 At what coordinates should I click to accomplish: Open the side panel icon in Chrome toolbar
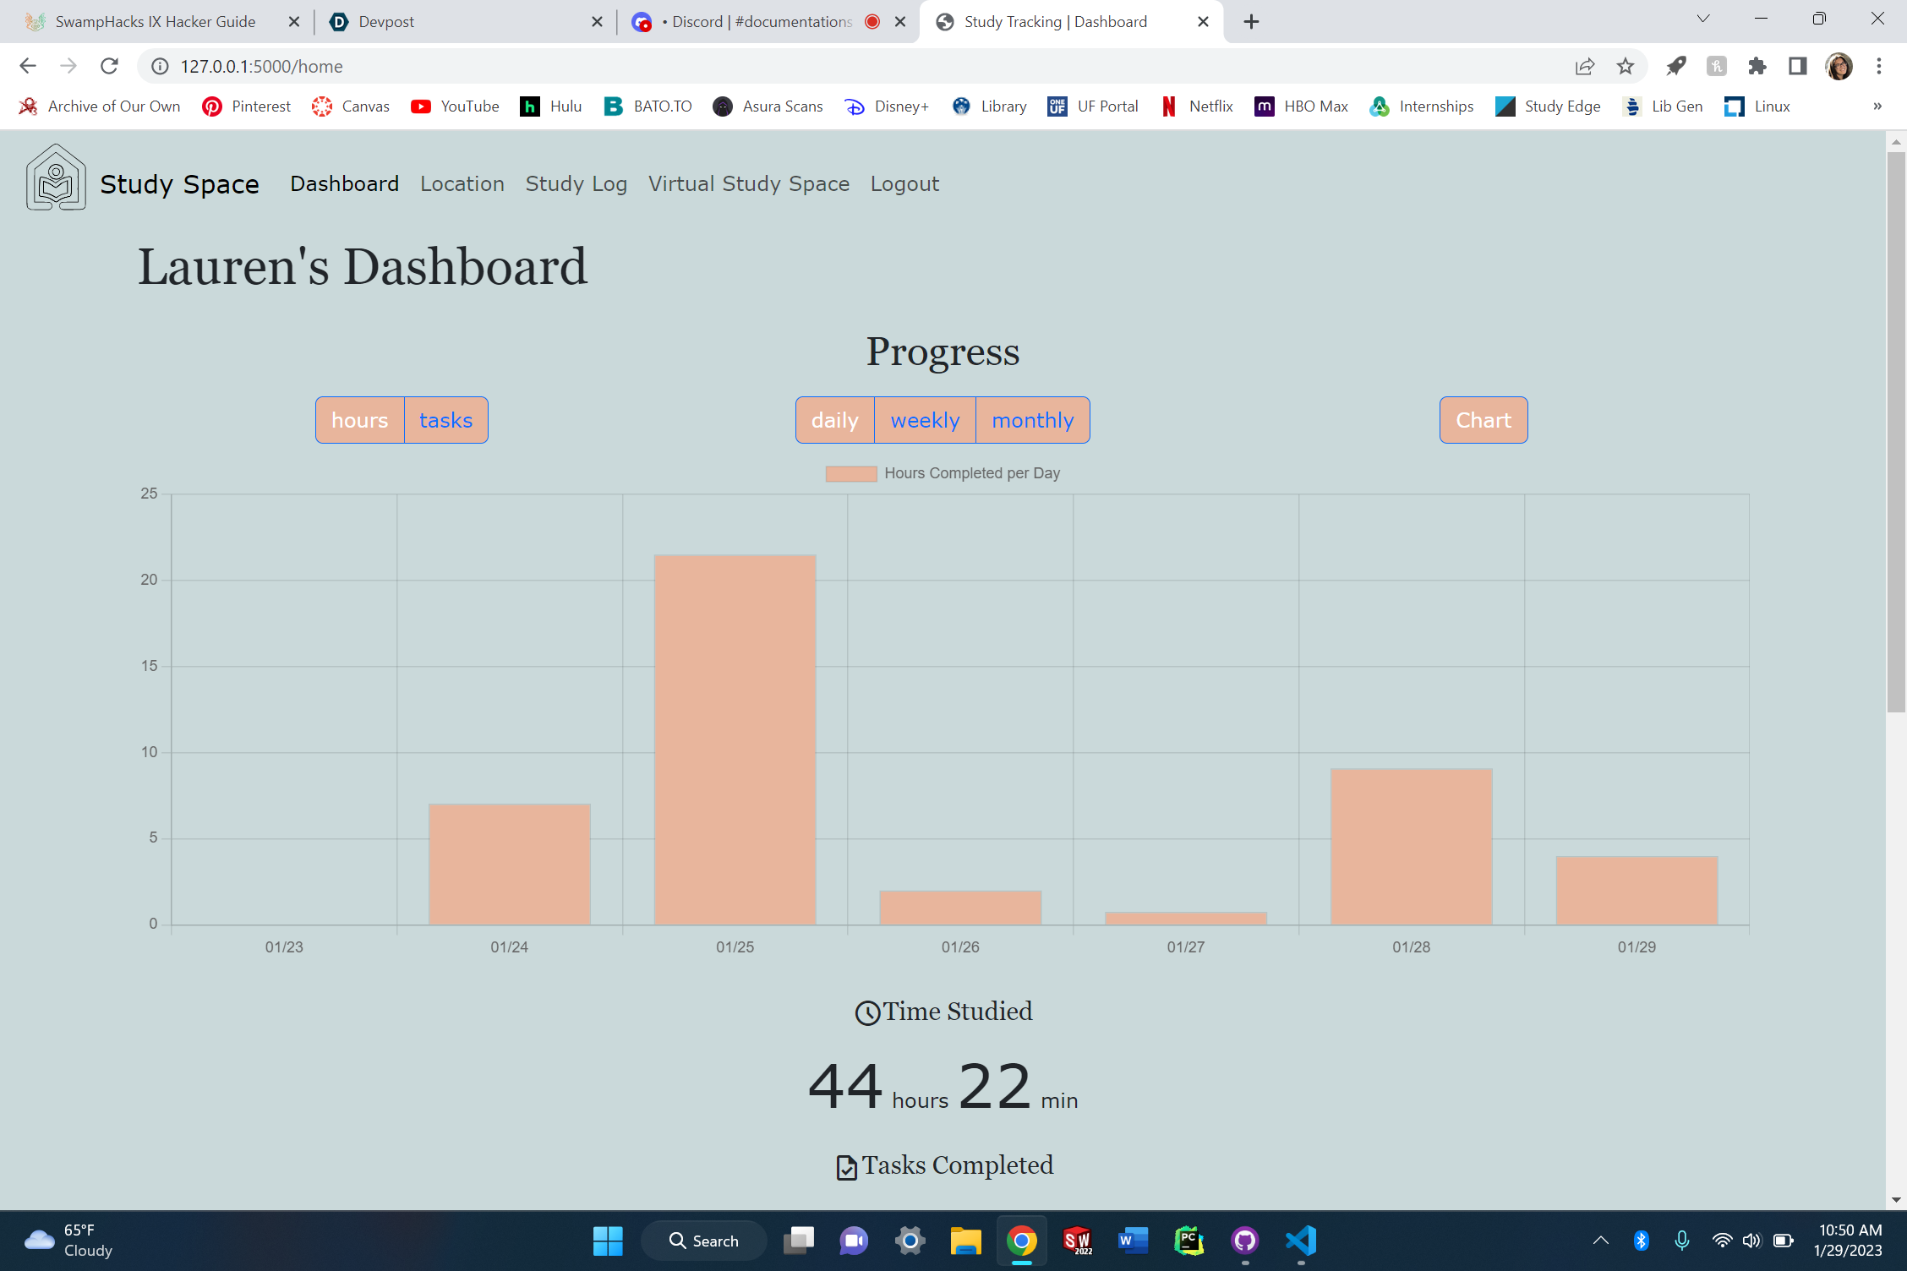pos(1797,66)
